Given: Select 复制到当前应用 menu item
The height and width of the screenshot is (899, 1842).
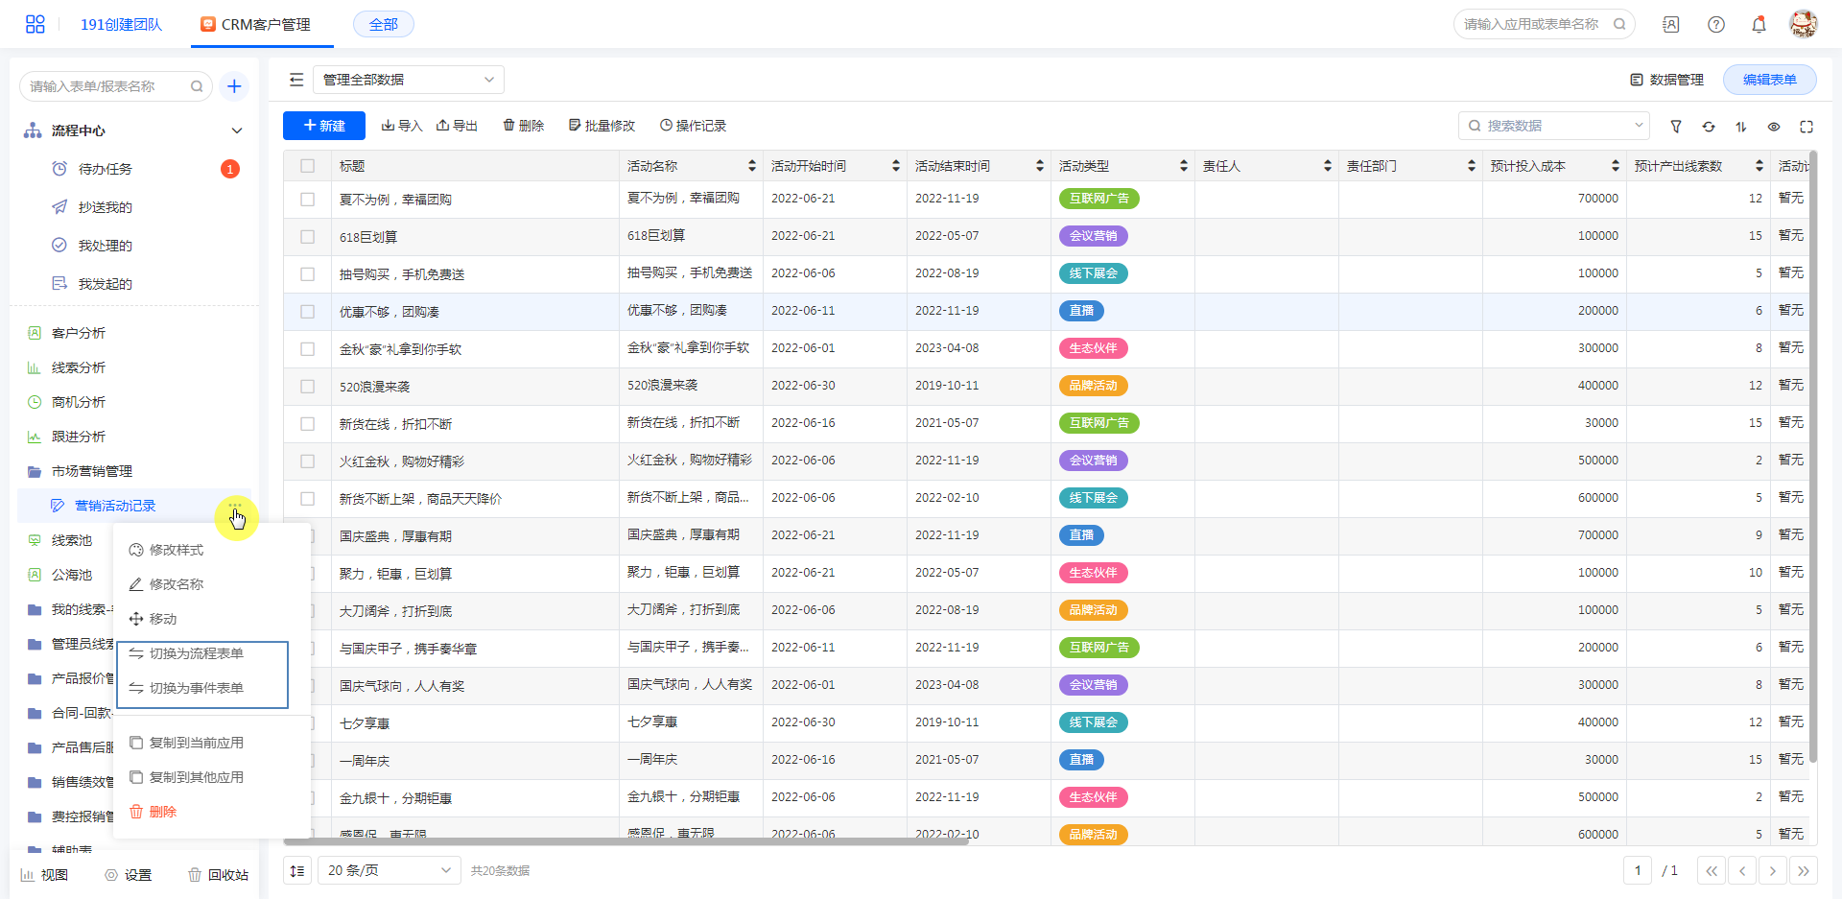Looking at the screenshot, I should click(197, 743).
